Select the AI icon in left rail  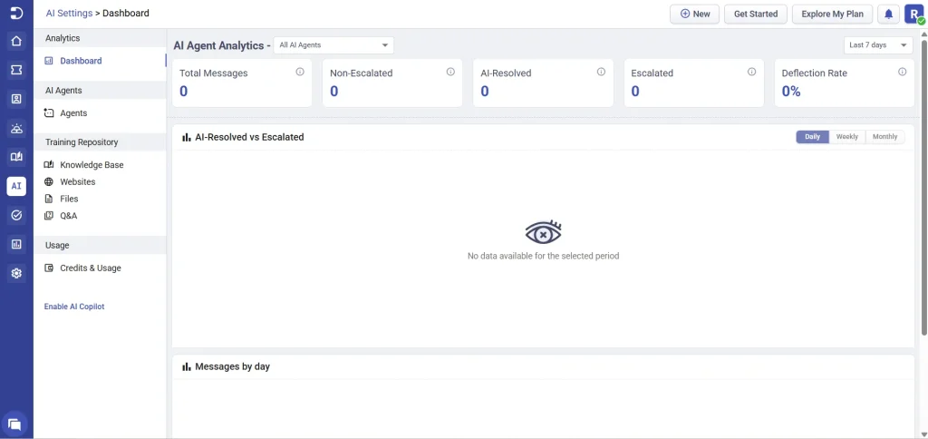16,186
